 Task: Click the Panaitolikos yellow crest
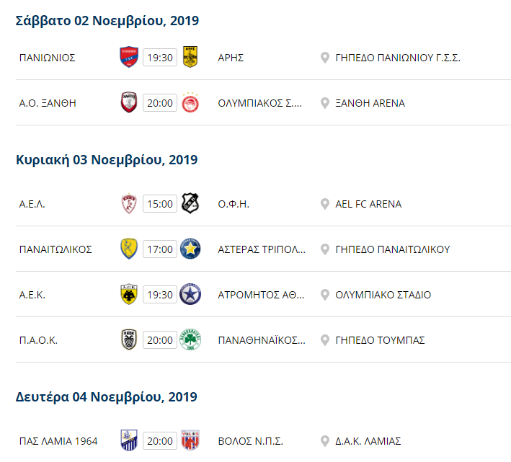point(128,249)
